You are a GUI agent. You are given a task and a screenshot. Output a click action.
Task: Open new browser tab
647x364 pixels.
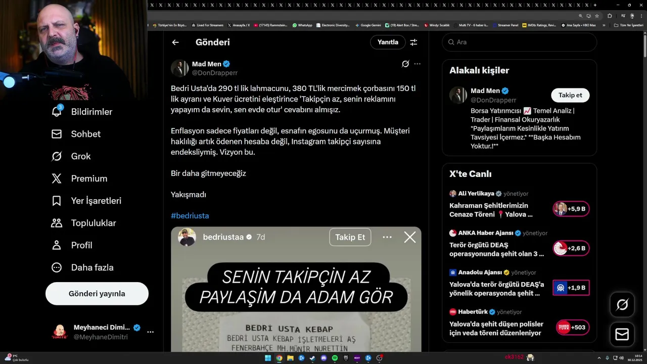point(596,5)
